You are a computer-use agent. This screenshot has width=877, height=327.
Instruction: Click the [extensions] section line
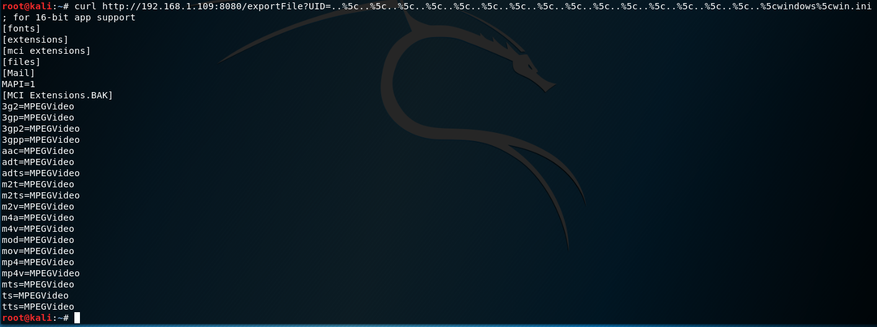click(x=35, y=40)
